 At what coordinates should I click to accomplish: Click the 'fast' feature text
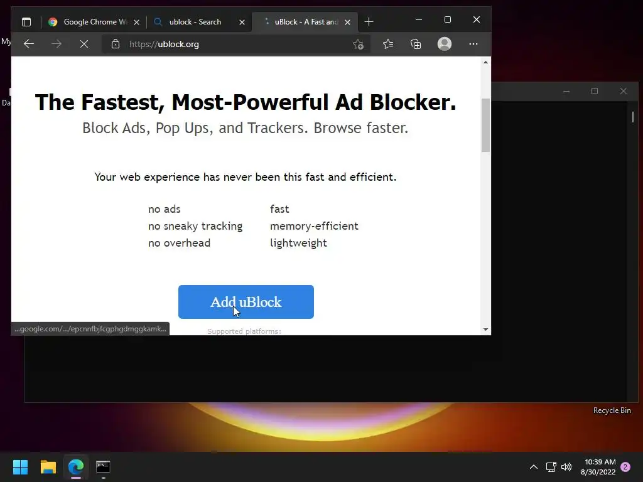tap(279, 209)
